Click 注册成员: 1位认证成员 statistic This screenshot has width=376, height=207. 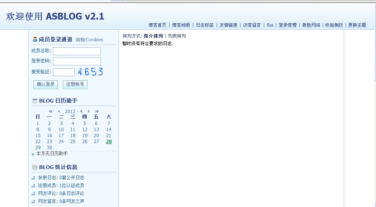[61, 186]
